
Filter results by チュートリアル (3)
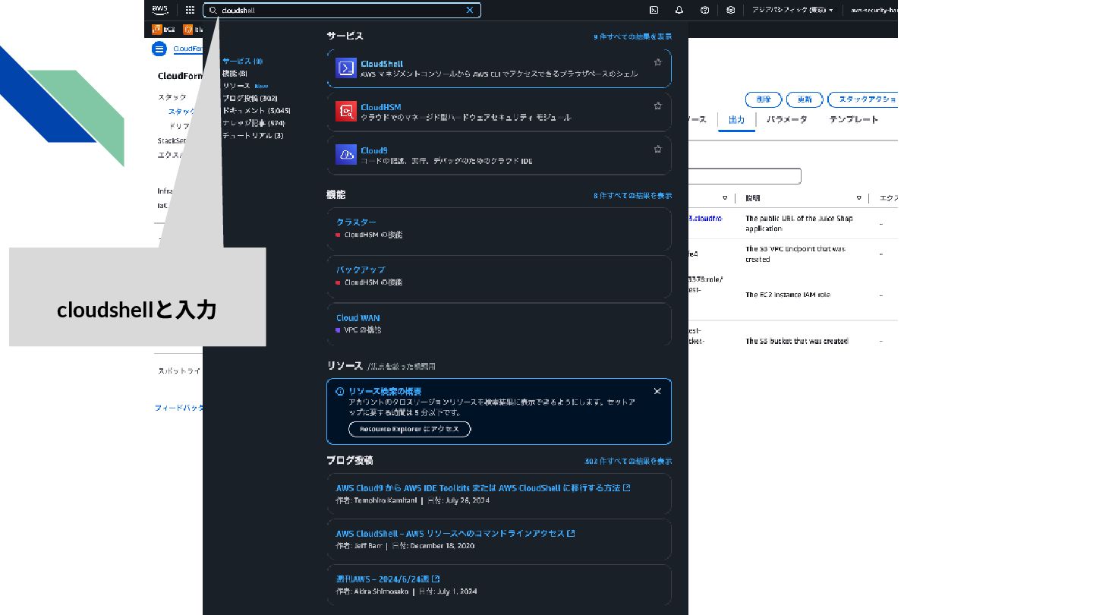click(253, 135)
